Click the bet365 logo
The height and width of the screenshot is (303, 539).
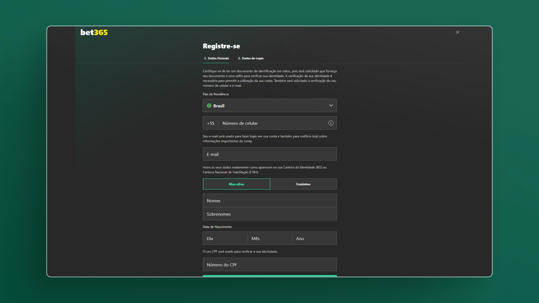[94, 32]
